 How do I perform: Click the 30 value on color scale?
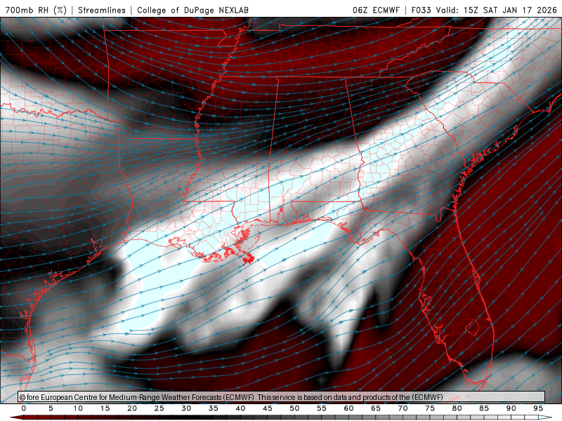pos(186,408)
